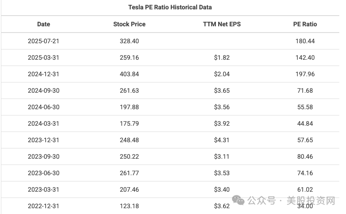Viewport: 346px width, 214px height.
Task: Click the 403.84 stock price cell
Action: [129, 74]
